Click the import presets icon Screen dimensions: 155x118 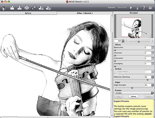coord(41,8)
